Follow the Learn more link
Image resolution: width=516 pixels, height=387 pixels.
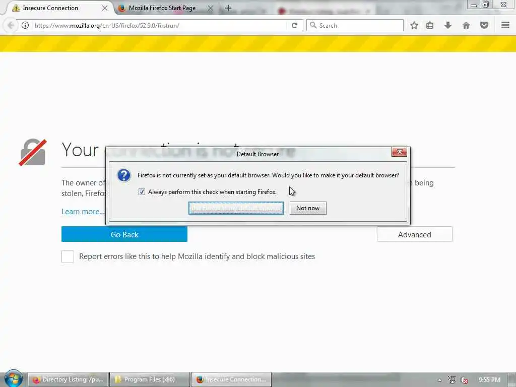[83, 212]
